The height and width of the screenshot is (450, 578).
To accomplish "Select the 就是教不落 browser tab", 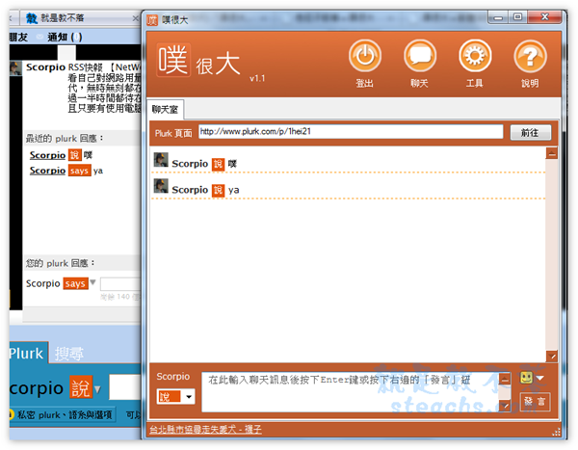I will point(79,17).
